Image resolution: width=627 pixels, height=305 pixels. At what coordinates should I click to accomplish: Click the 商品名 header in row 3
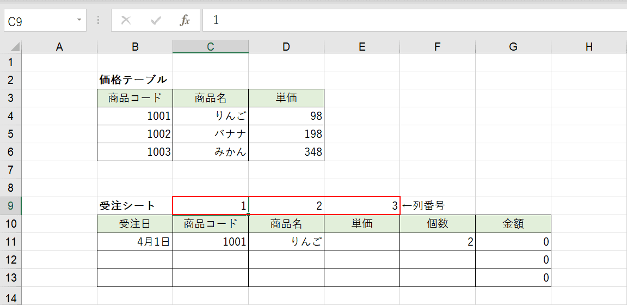point(211,98)
